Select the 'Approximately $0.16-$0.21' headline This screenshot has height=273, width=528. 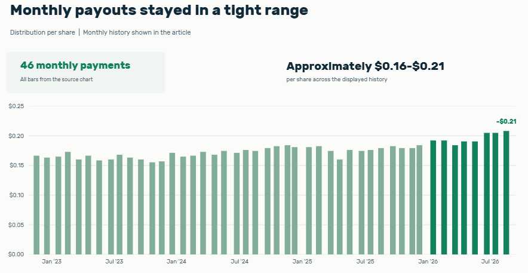[x=366, y=66]
